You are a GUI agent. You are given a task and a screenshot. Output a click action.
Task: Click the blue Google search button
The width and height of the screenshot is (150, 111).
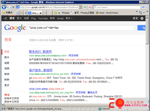142,28
